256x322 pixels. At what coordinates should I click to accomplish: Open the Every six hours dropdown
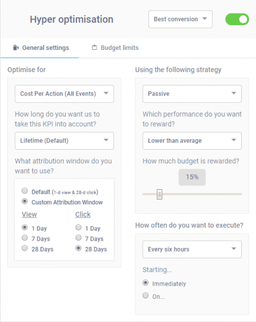[192, 250]
